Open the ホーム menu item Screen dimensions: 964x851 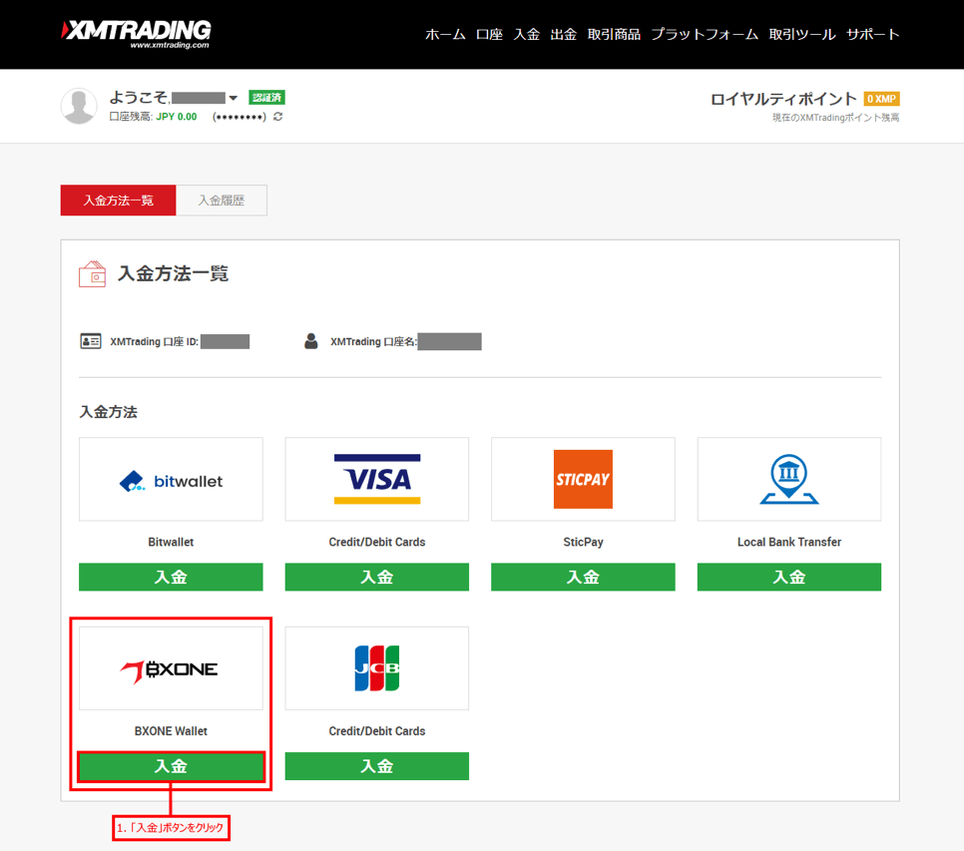tap(445, 34)
